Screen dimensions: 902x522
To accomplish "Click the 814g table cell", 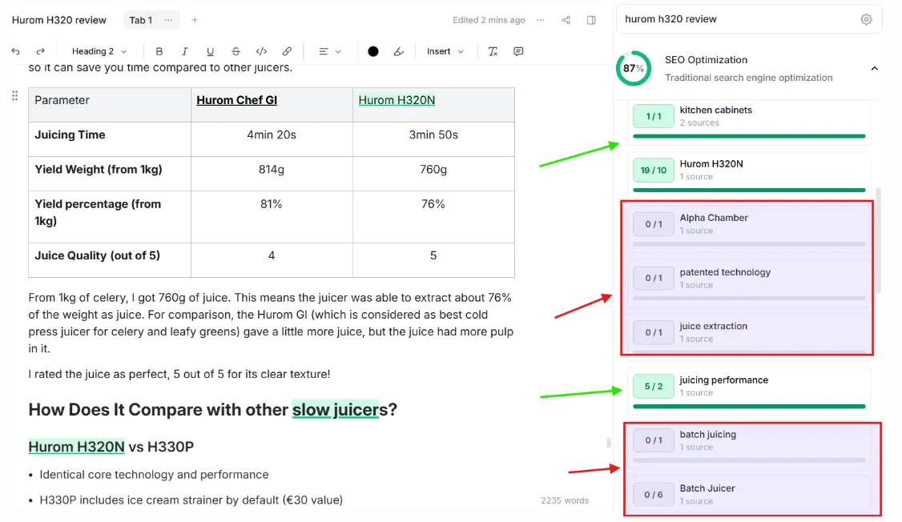I will point(272,174).
